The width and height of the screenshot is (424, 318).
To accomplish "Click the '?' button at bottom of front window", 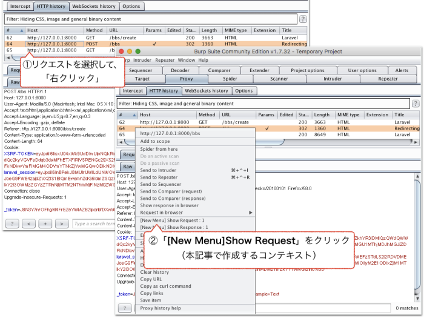I will 125,308.
